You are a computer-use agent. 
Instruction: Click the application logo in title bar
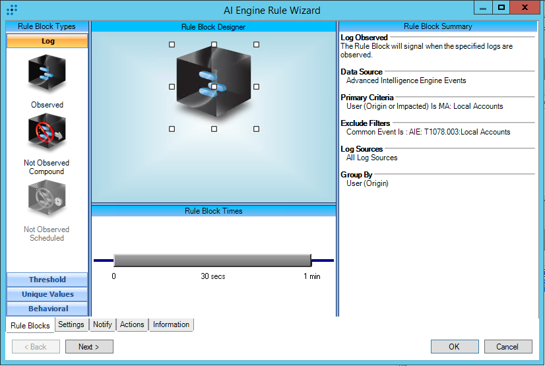click(12, 9)
